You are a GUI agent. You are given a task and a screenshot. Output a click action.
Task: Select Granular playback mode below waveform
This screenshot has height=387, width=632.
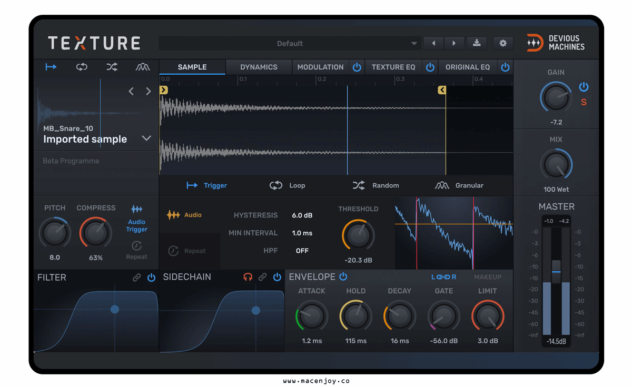pyautogui.click(x=459, y=185)
